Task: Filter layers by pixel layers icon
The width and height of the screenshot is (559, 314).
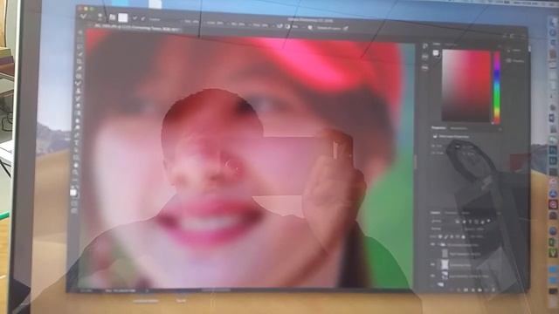Action: click(458, 222)
